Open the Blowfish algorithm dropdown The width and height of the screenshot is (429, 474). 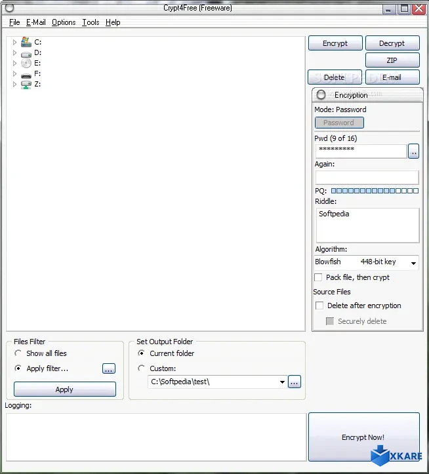413,263
